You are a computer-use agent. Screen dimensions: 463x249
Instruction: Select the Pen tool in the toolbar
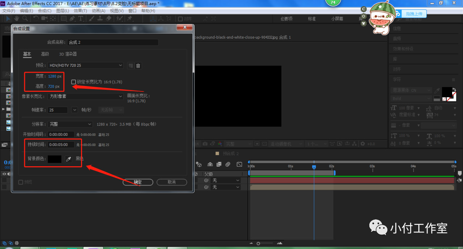tap(72, 18)
